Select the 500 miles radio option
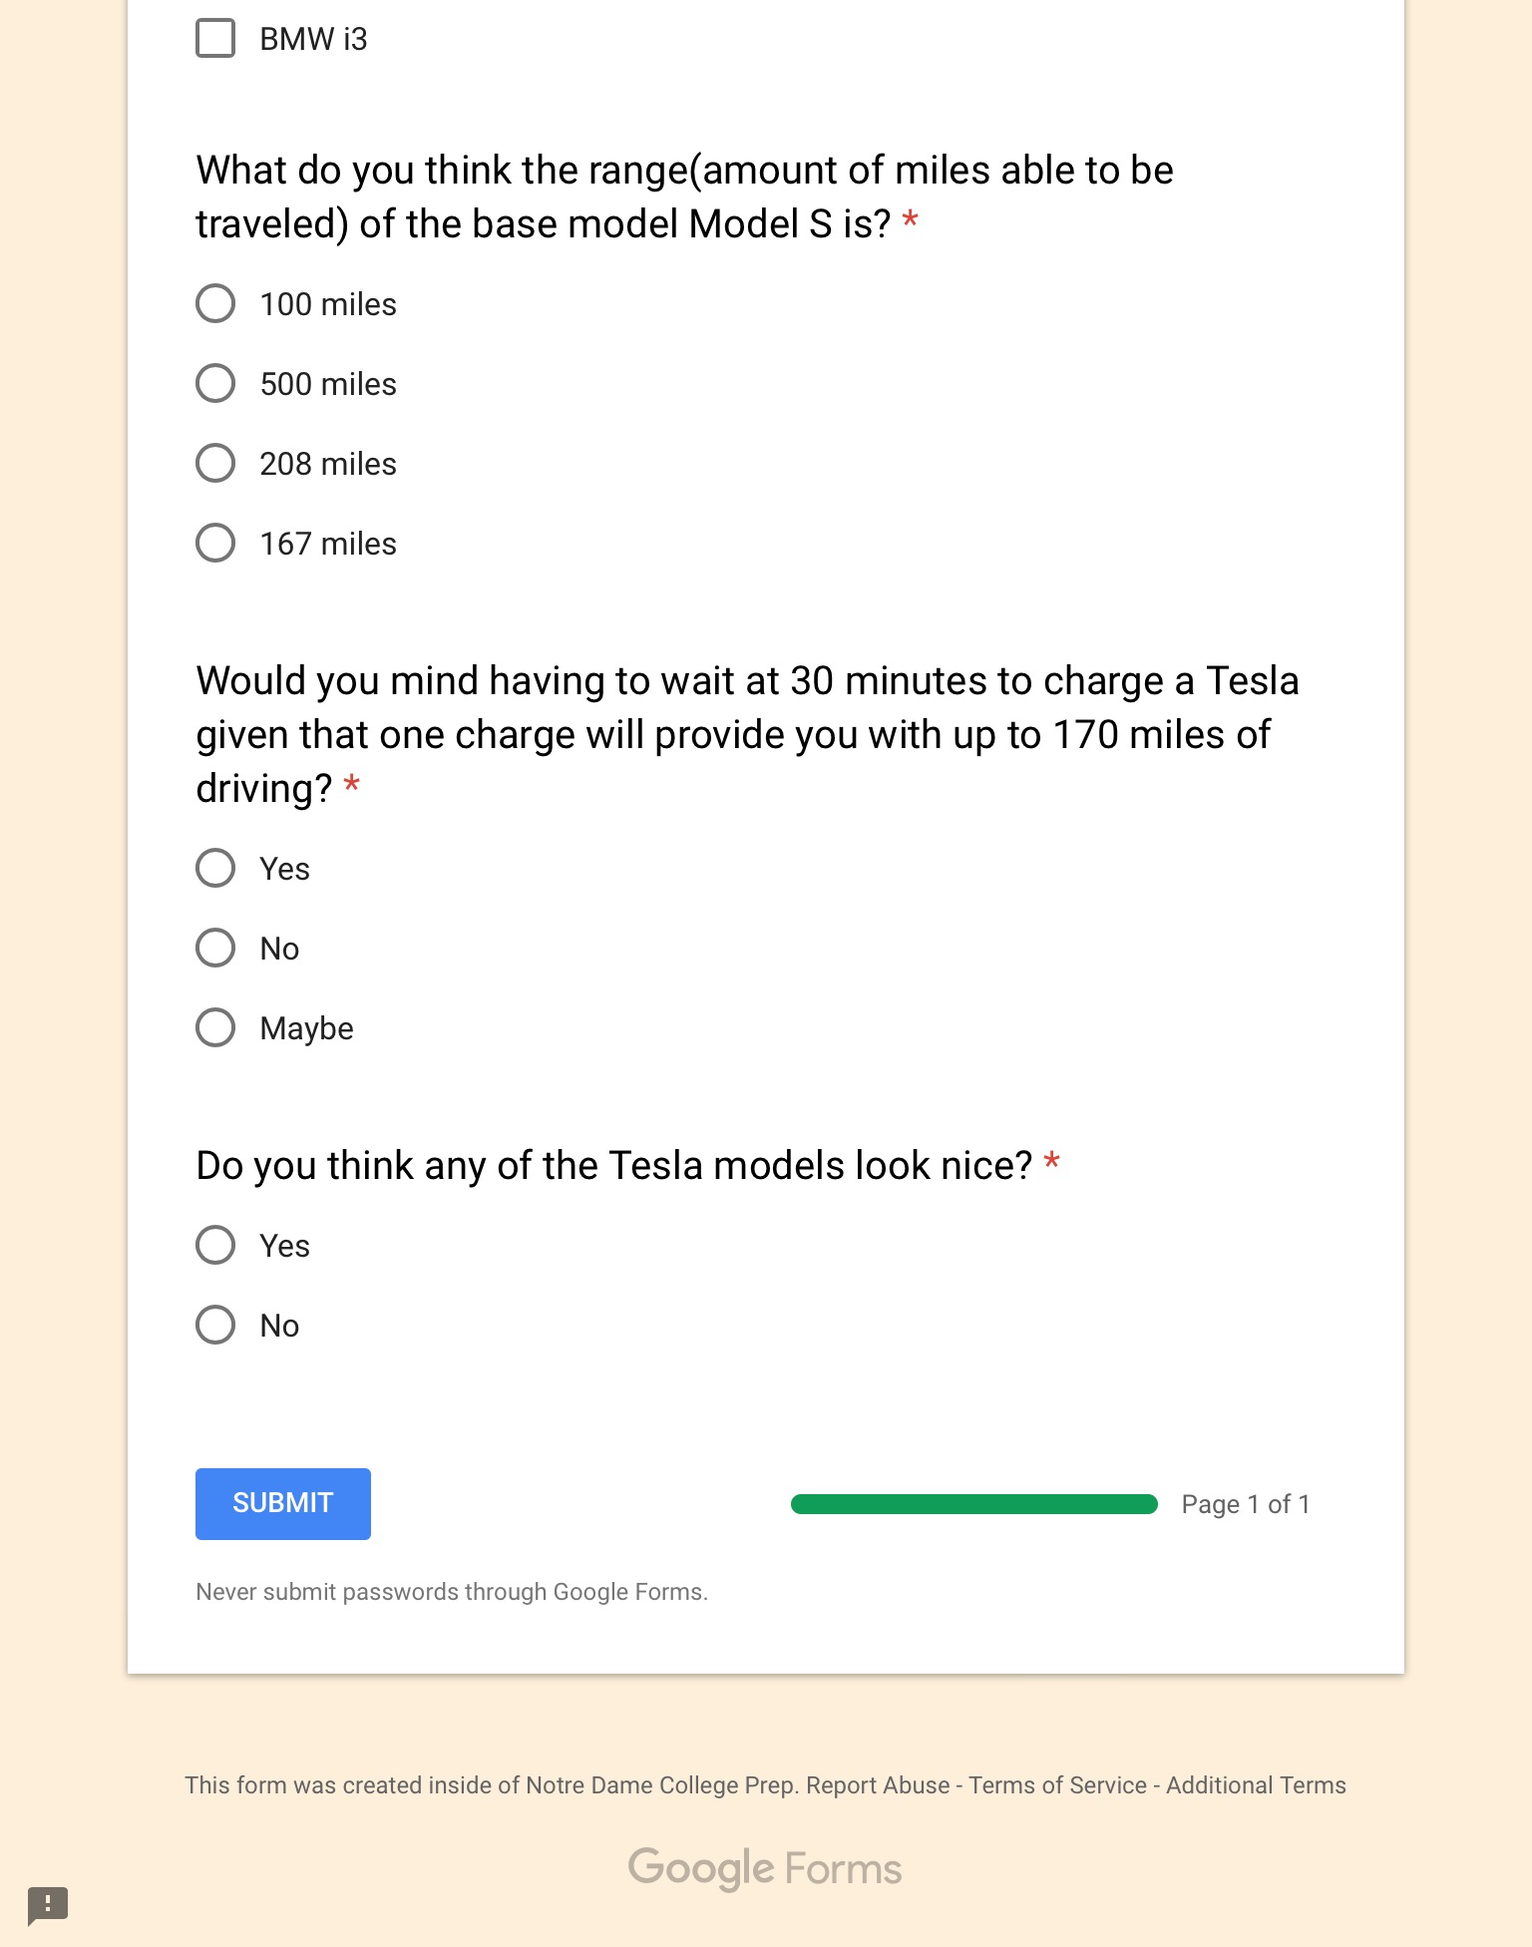The image size is (1532, 1947). pos(214,382)
